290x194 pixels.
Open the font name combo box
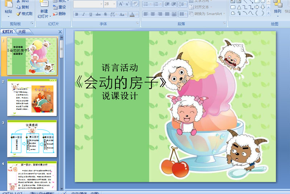click(x=88, y=4)
